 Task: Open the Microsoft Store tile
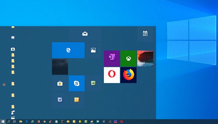pyautogui.click(x=60, y=83)
